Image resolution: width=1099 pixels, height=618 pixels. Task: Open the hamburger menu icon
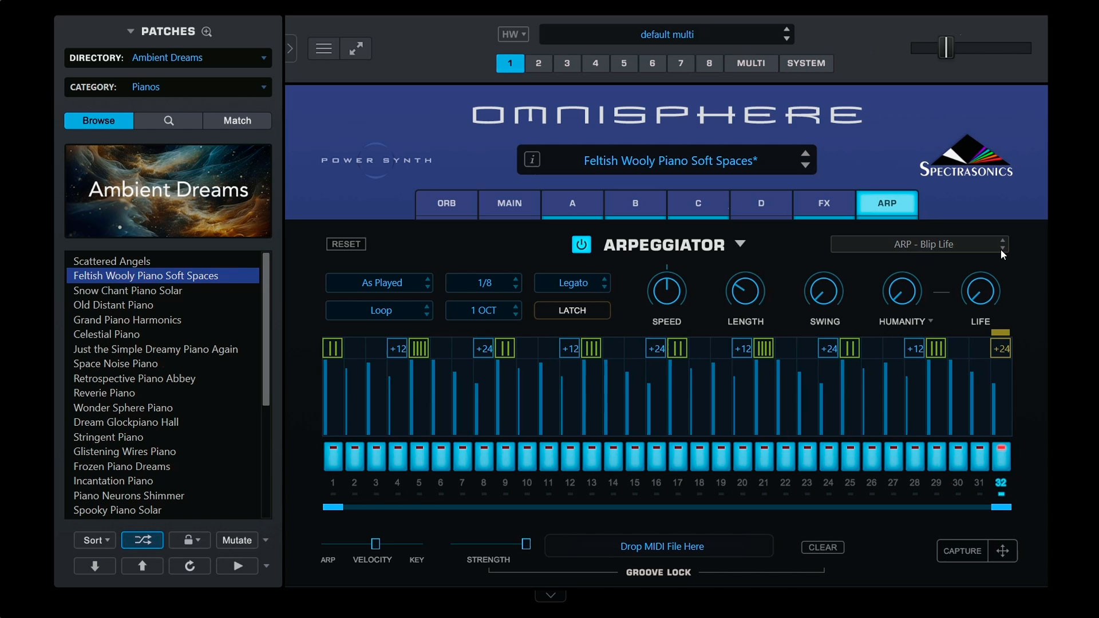click(x=323, y=48)
